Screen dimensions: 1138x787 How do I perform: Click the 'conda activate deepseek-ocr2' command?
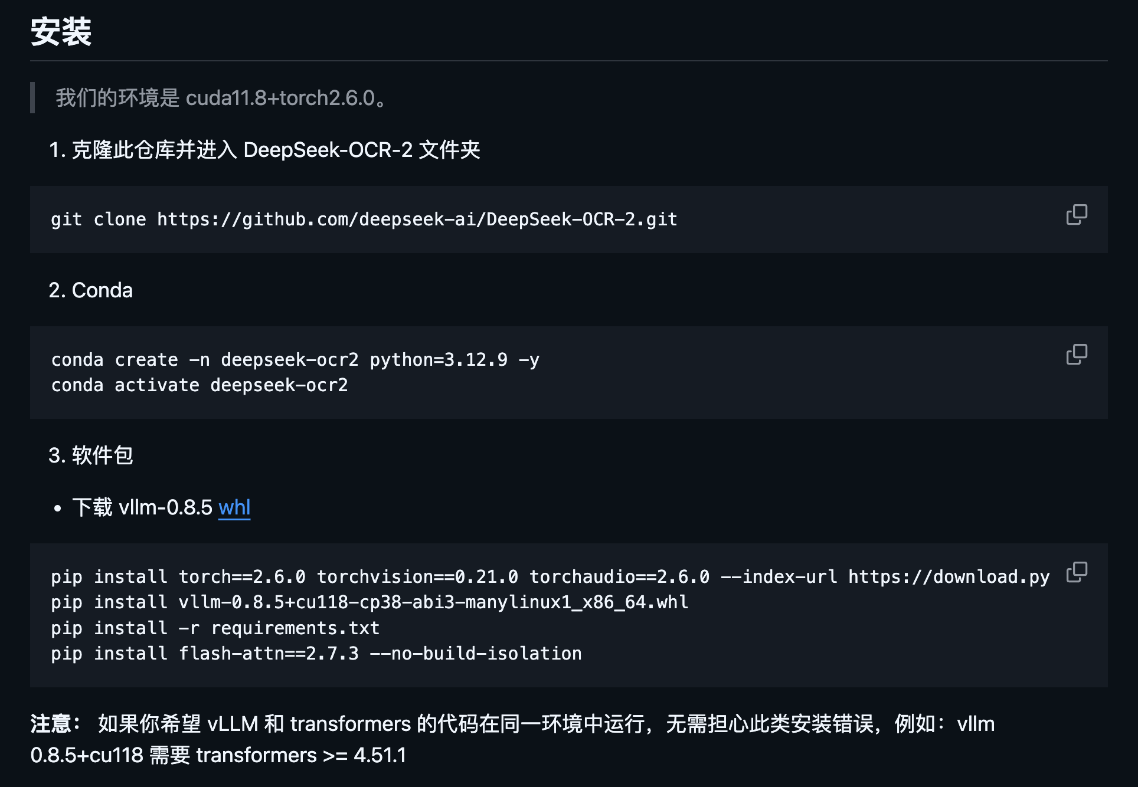click(x=200, y=385)
